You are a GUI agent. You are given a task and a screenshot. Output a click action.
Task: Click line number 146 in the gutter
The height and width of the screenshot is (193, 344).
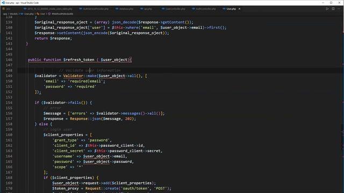[x=9, y=60]
